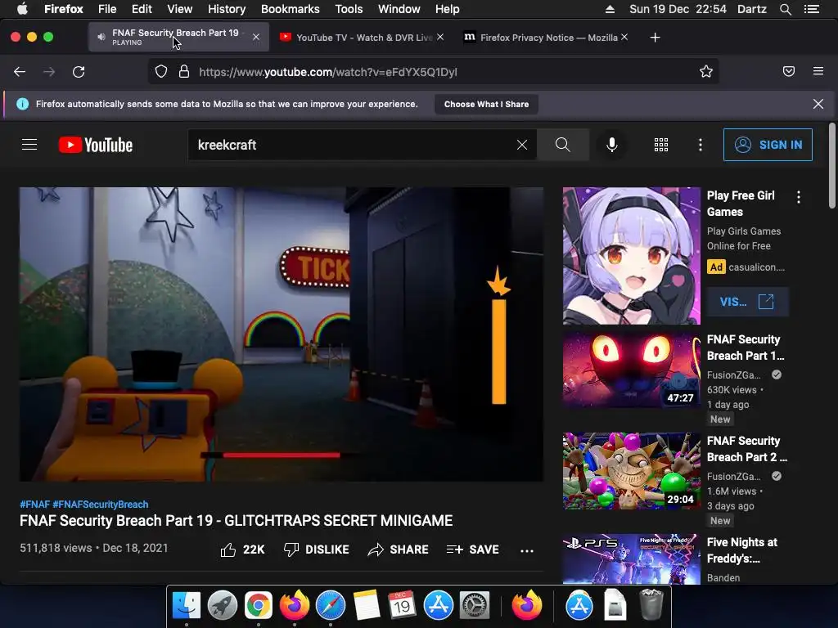Open Spotlight search in menu bar
Screen dimensions: 838x628
tap(785, 9)
